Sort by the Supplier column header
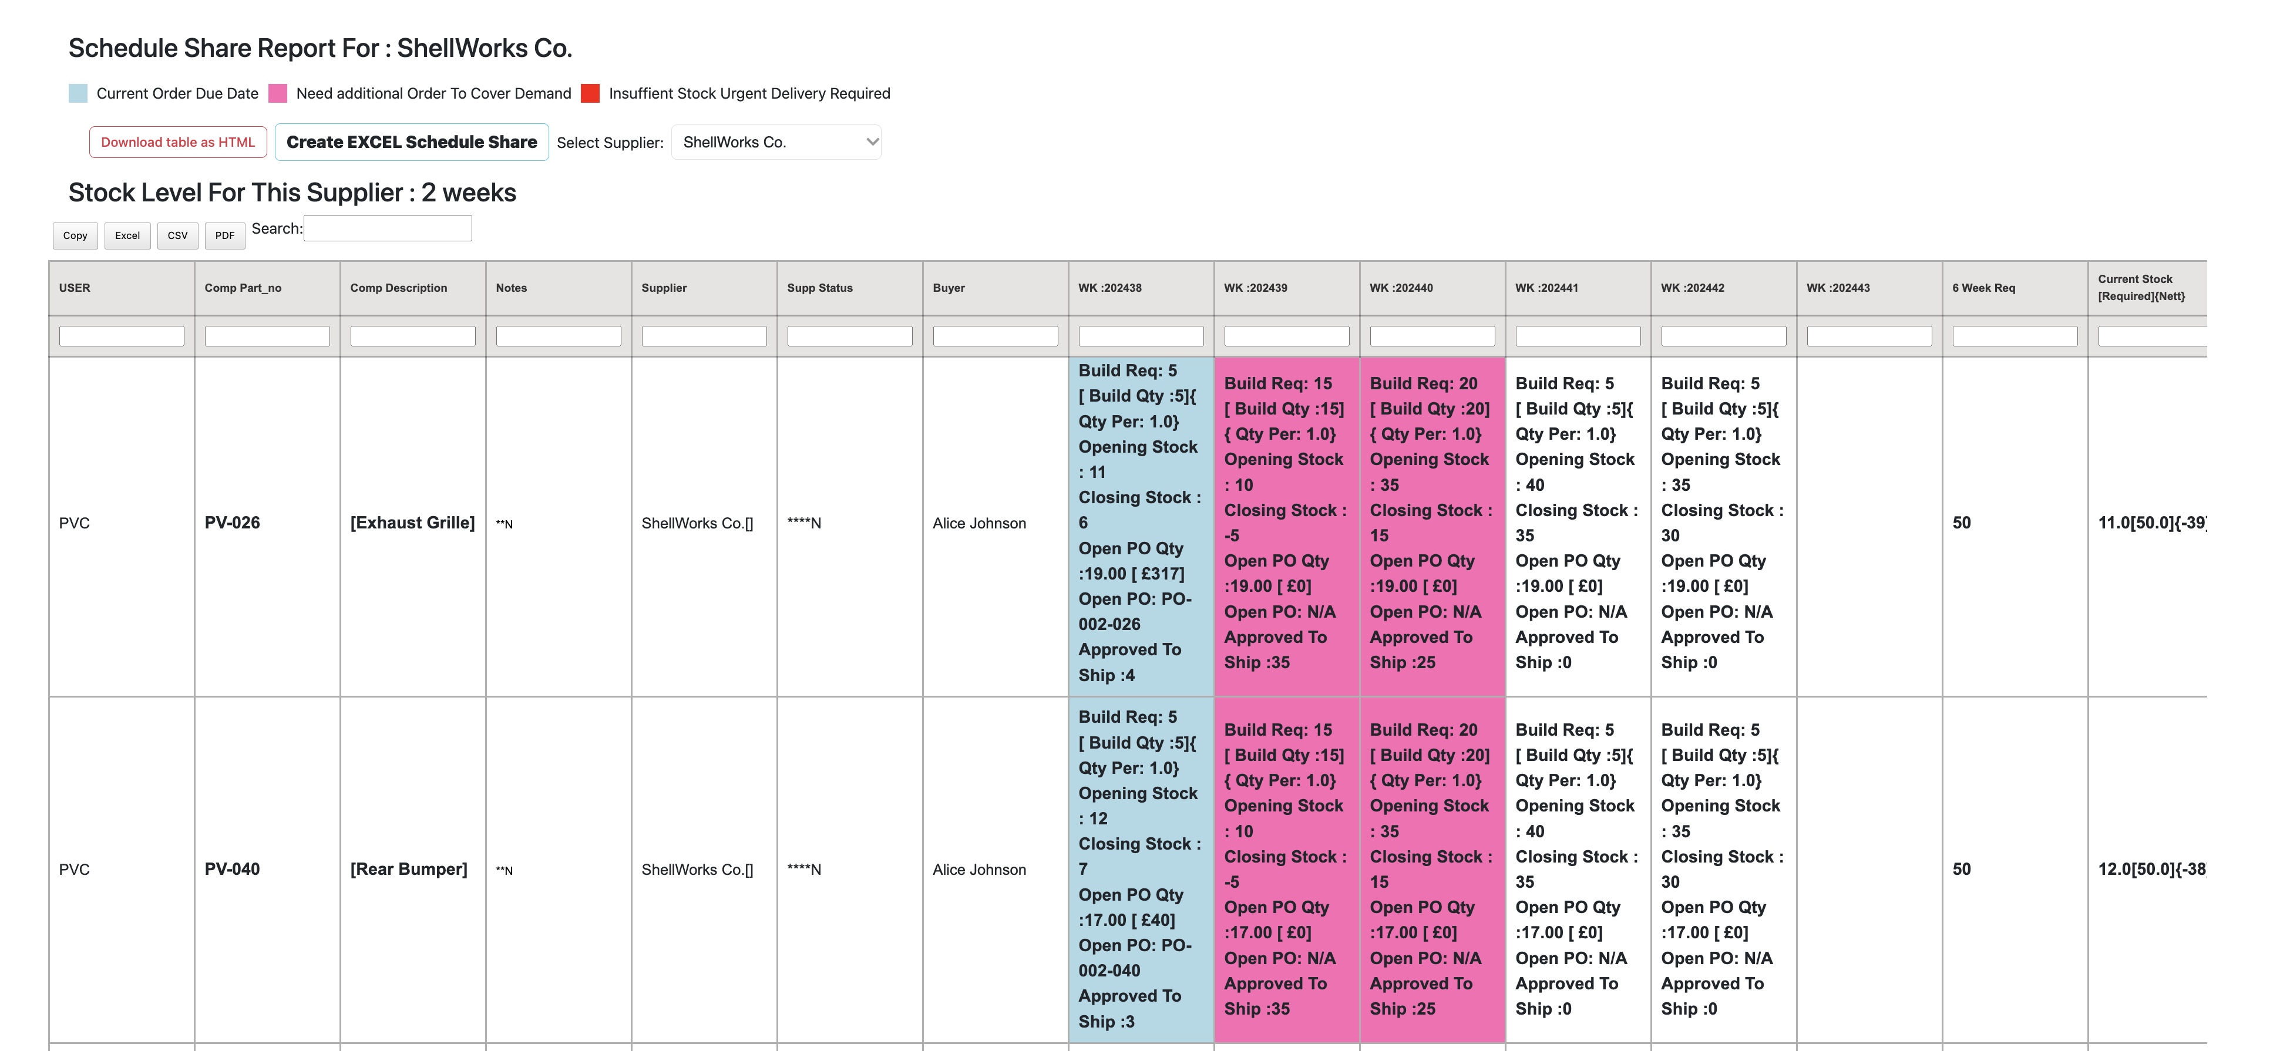 [664, 288]
